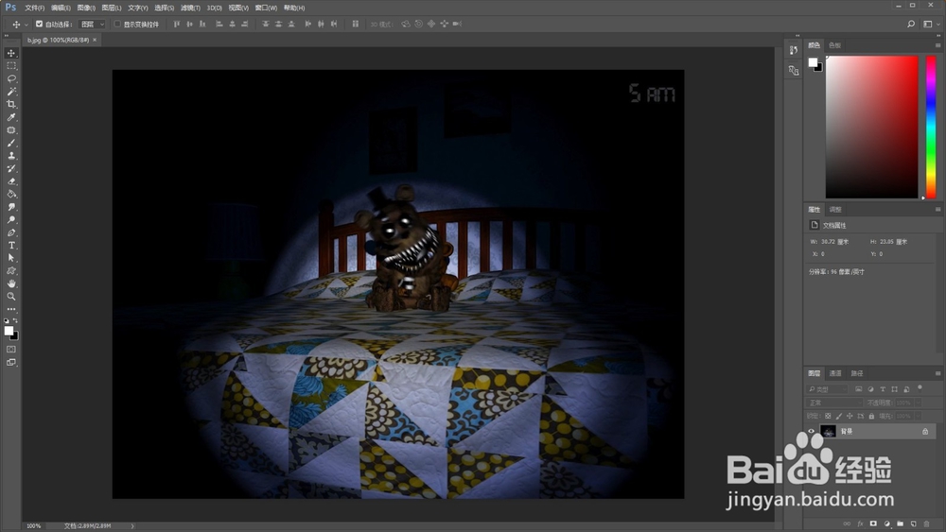Select the Magic Wand tool

(10, 92)
